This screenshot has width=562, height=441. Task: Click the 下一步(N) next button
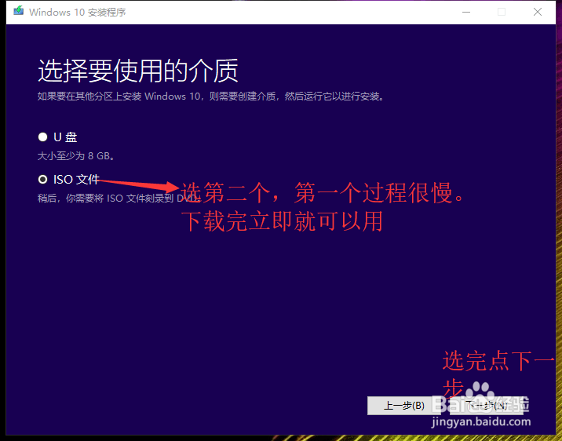pos(486,406)
